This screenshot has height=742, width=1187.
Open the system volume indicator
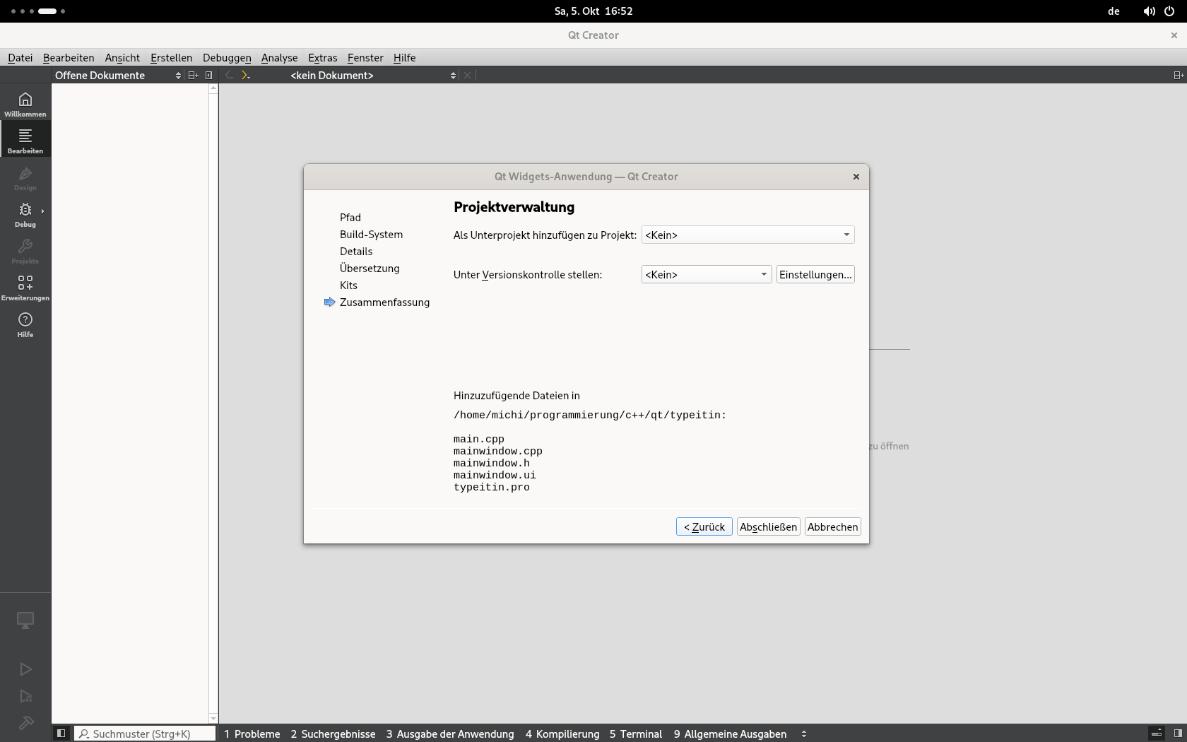coord(1150,11)
